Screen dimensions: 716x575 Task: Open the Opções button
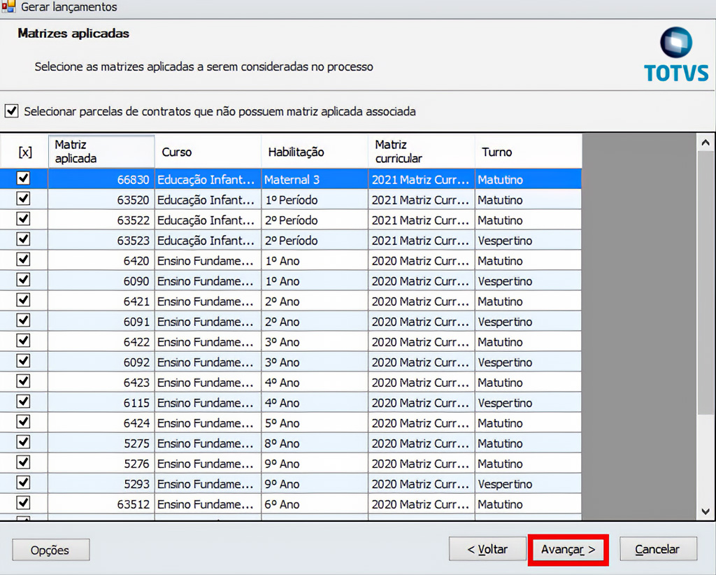point(50,550)
